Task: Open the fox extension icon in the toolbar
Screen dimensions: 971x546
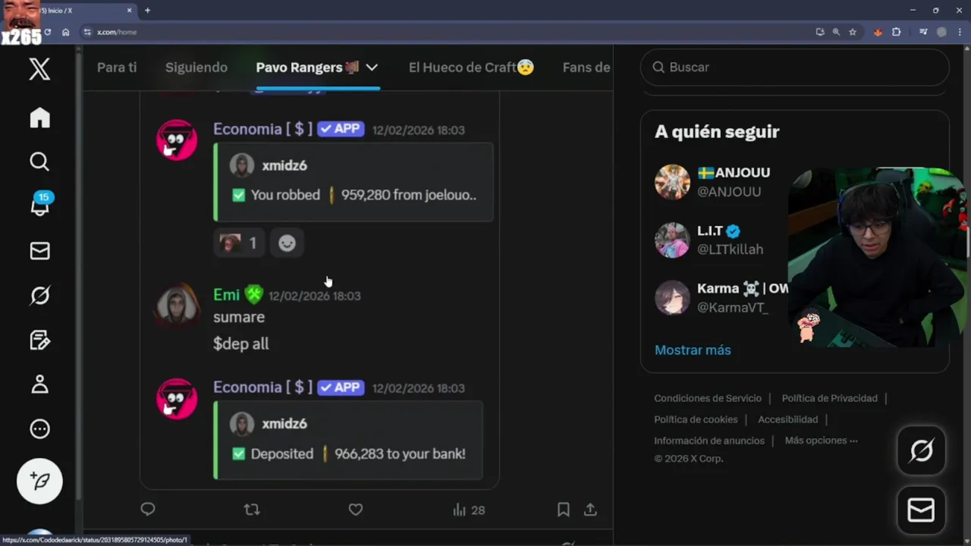Action: click(878, 32)
